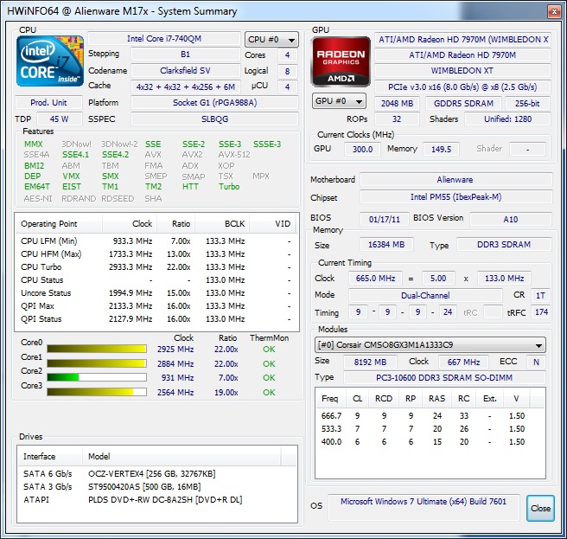
Task: Click the Socket G1 (rPGA988A) platform field
Action: point(215,103)
